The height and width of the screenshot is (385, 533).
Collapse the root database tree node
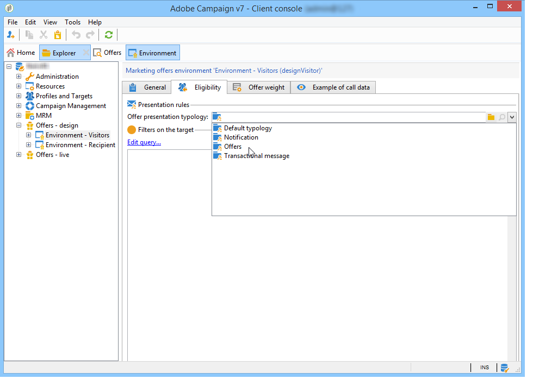coord(9,67)
